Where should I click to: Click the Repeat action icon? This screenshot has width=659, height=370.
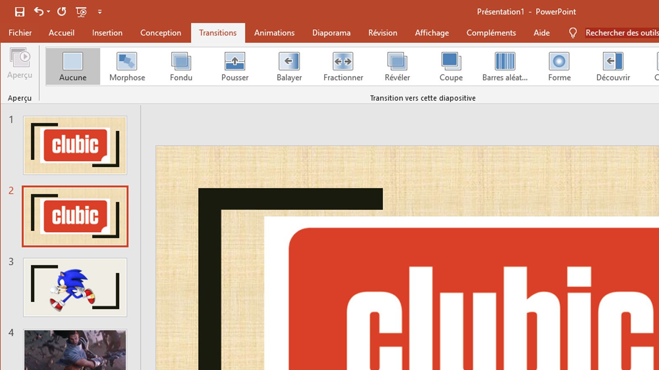tap(62, 12)
